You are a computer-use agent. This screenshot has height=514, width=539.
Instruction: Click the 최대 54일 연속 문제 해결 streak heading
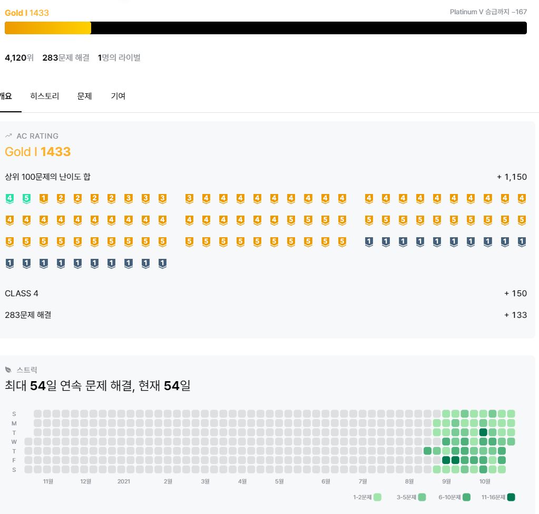(97, 386)
